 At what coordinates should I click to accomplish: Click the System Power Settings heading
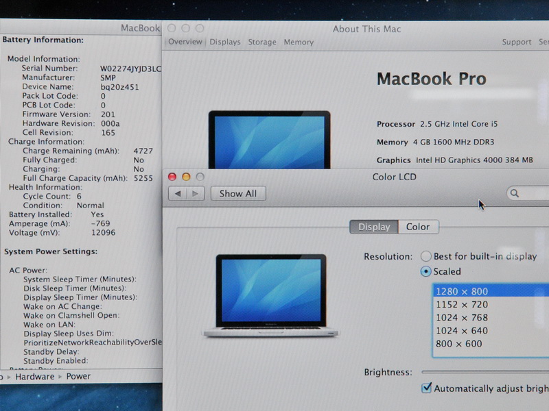(x=51, y=251)
